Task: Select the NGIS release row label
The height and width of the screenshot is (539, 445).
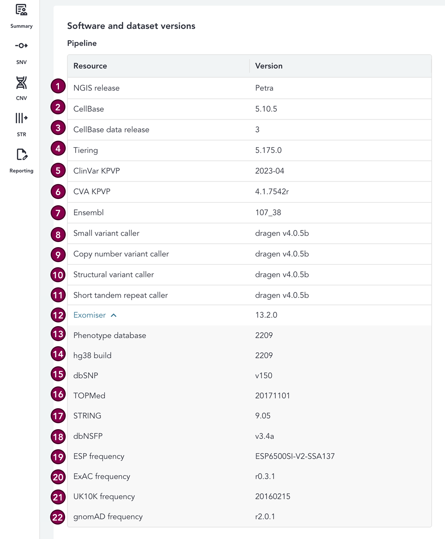Action: click(96, 88)
